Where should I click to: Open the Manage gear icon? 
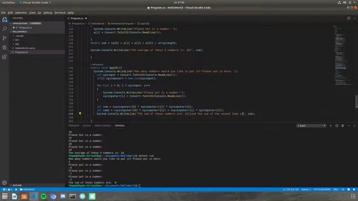(4, 183)
